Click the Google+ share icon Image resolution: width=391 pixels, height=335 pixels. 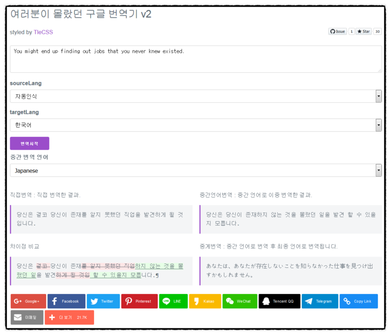coord(28,301)
